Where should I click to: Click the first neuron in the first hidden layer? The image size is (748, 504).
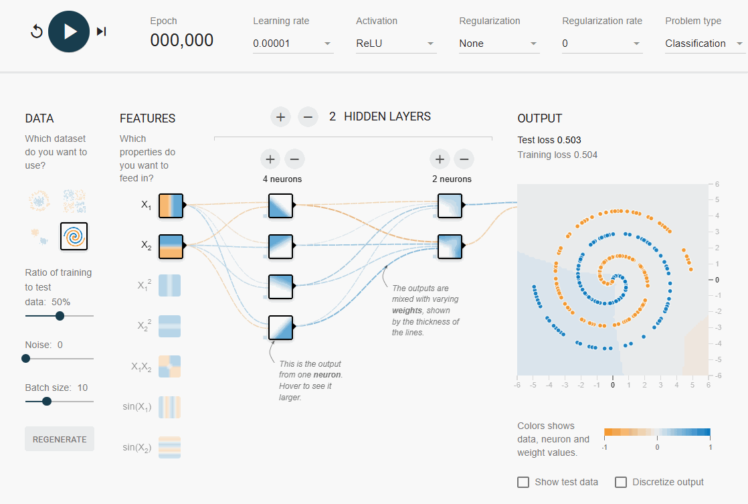[x=280, y=205]
